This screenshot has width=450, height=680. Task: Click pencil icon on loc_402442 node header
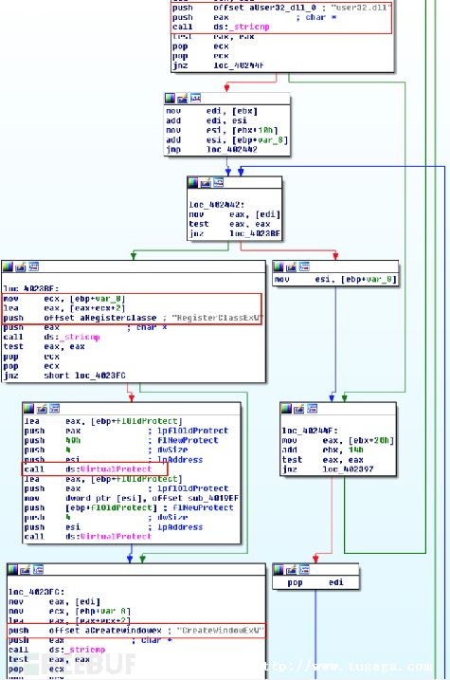pyautogui.click(x=206, y=183)
